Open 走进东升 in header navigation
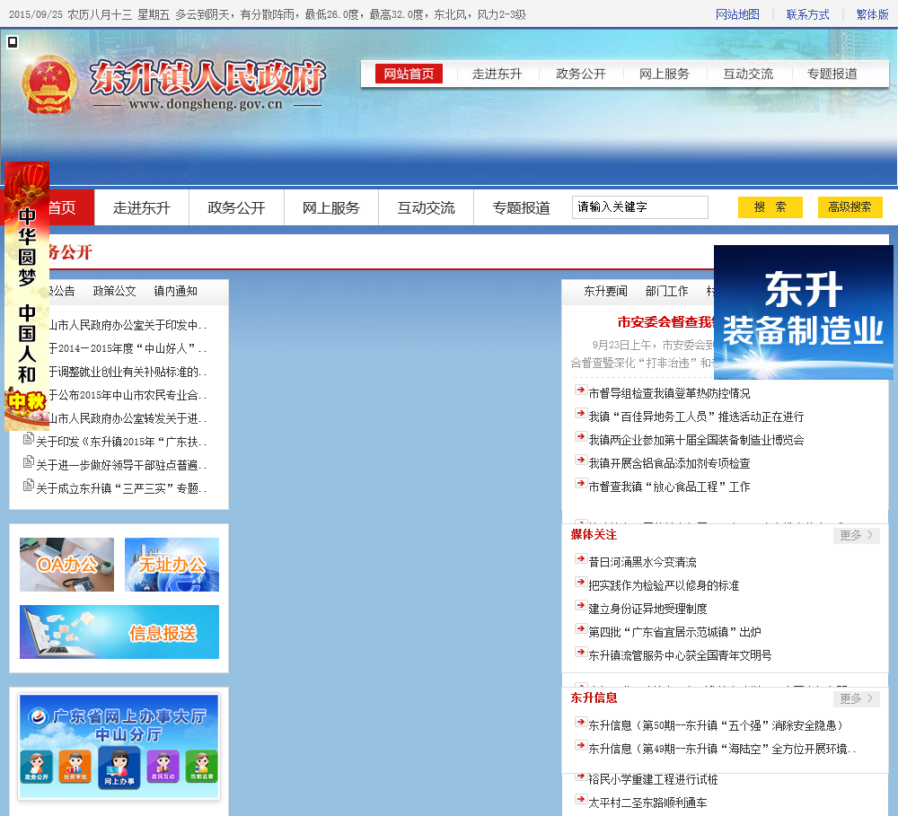 coord(497,74)
